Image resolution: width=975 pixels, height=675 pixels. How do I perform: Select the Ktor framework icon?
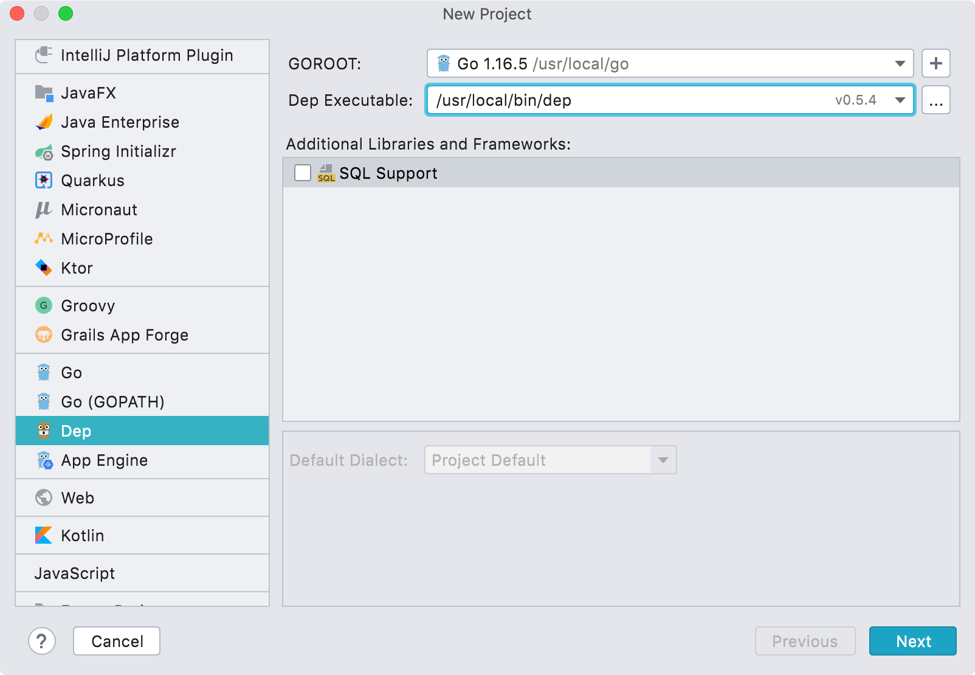click(43, 268)
